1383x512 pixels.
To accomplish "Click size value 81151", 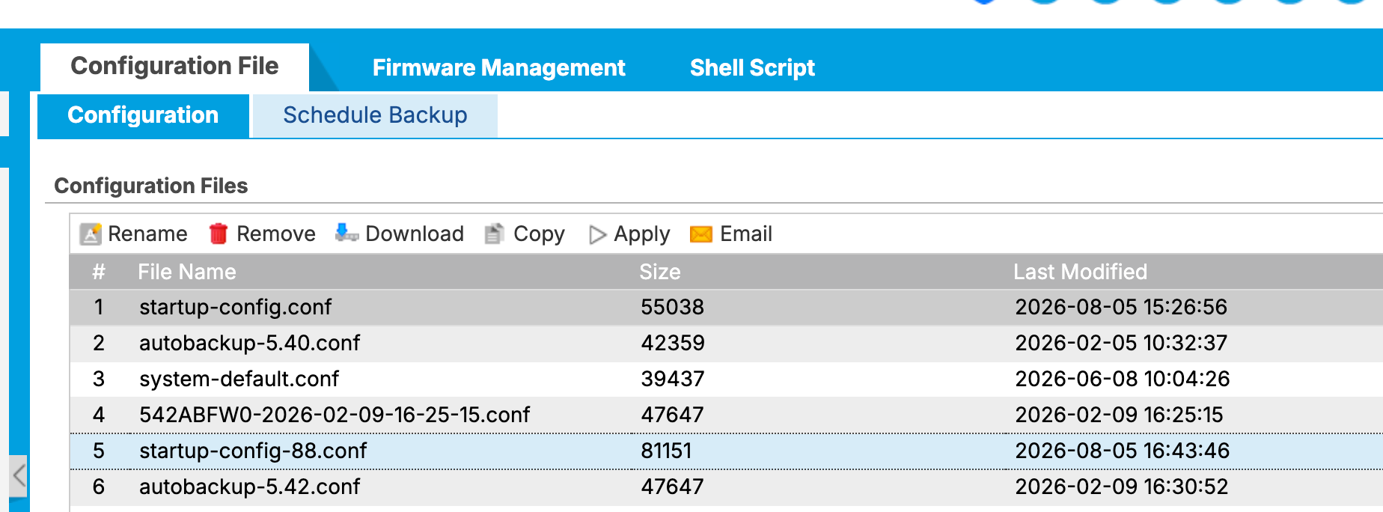I will point(666,451).
